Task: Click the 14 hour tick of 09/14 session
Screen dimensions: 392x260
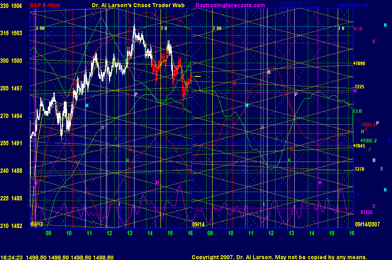Action: pos(311,233)
